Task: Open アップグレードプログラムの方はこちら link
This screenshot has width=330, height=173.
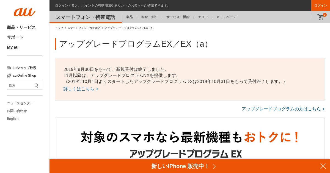Action: point(283,109)
